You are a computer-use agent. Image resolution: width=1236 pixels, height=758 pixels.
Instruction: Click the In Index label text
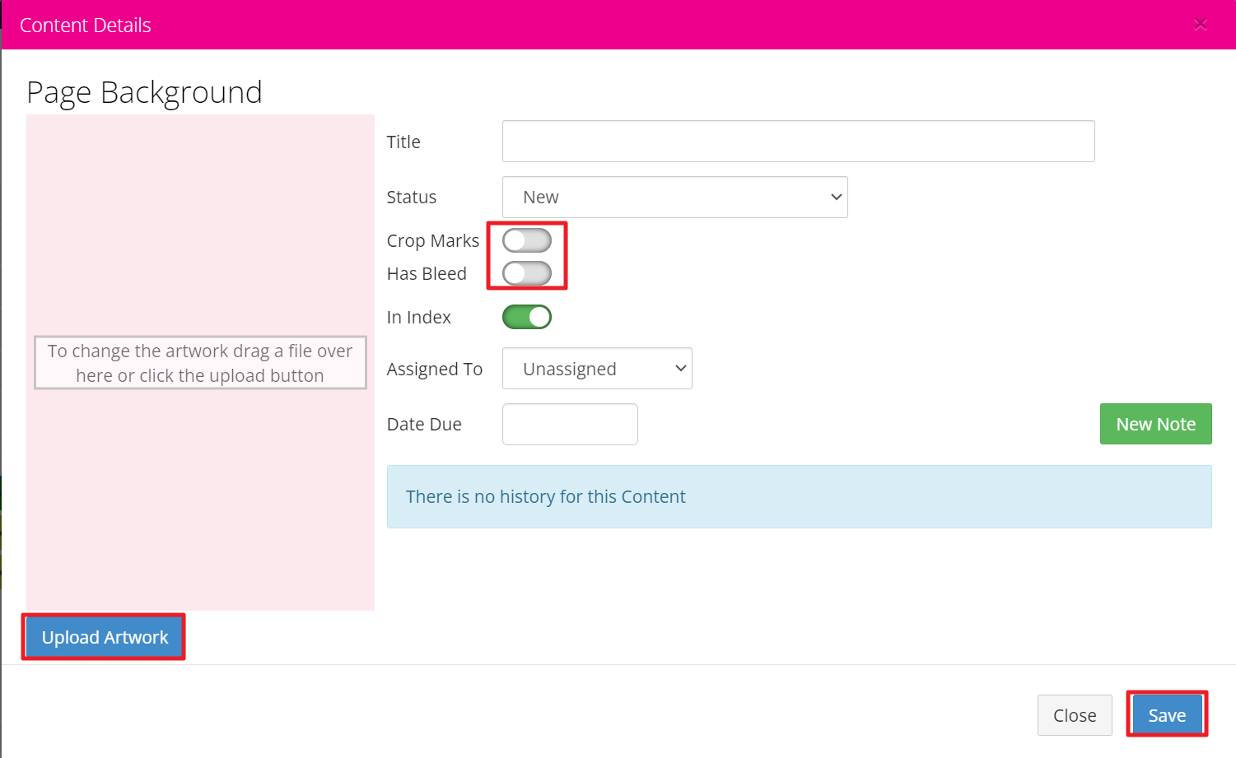pos(418,318)
